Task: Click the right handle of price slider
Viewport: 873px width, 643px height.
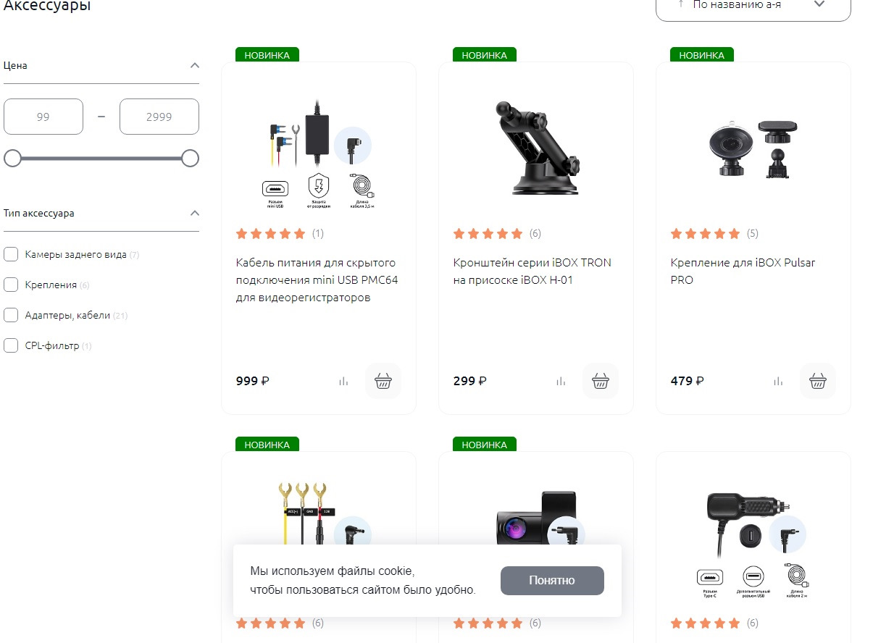Action: tap(190, 159)
